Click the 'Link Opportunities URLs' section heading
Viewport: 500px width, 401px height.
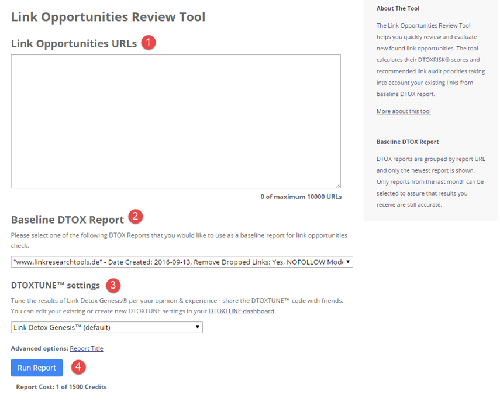74,43
